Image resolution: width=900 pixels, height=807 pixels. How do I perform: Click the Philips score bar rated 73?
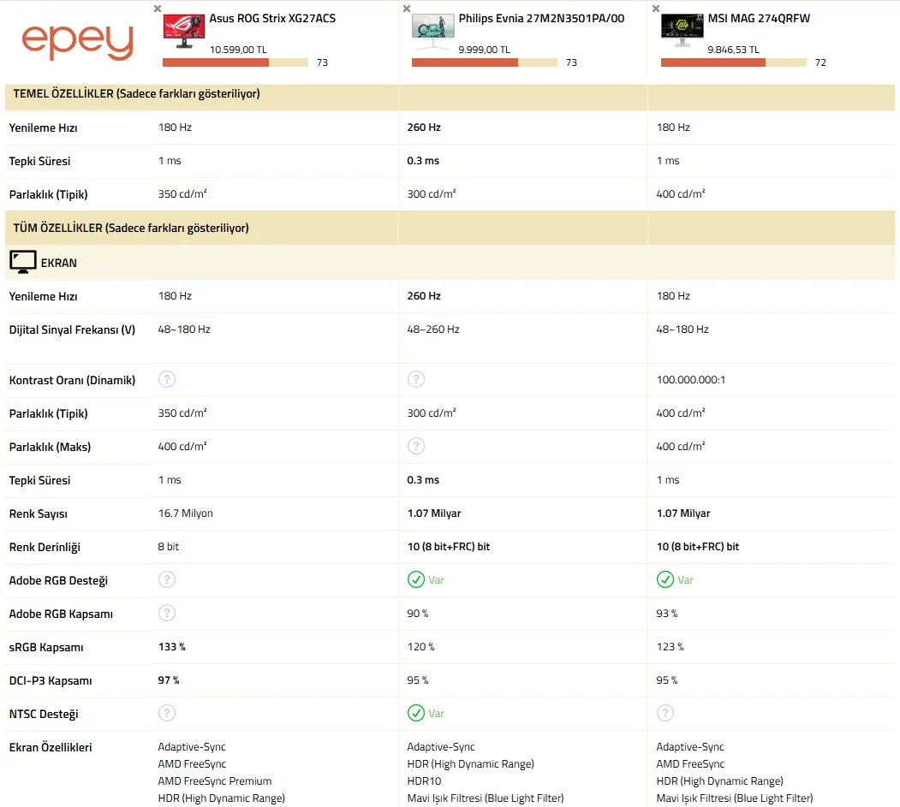pos(485,62)
